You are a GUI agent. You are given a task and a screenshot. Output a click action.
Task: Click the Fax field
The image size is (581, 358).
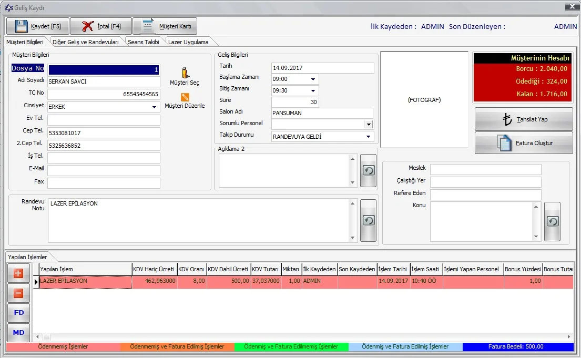104,183
